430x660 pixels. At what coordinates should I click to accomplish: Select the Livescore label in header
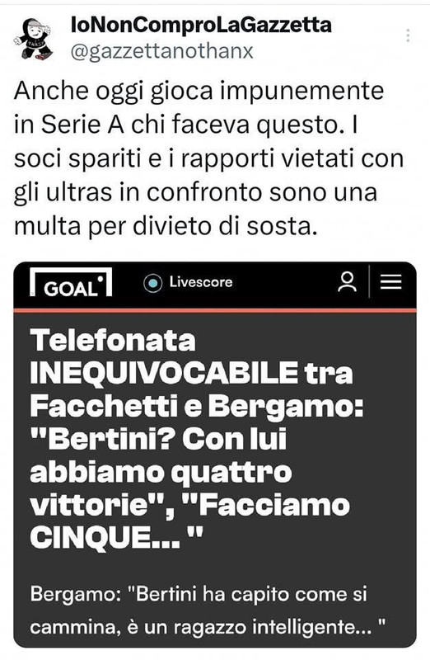pos(201,281)
